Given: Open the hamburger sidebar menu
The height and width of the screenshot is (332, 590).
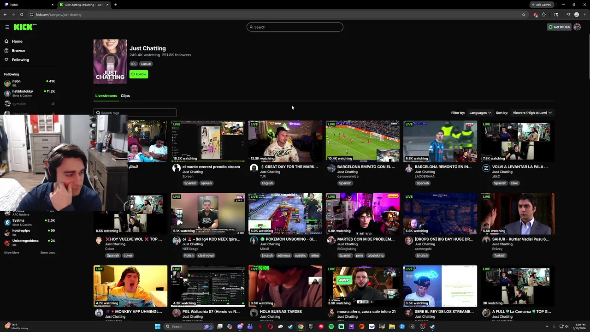Looking at the screenshot, I should pyautogui.click(x=7, y=27).
